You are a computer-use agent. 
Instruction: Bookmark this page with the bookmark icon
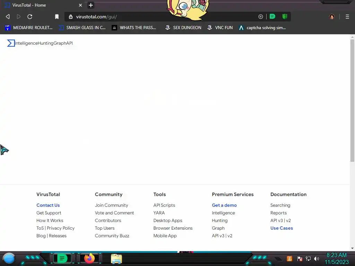(x=57, y=17)
